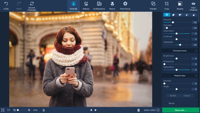Go to next image with right arrow

coord(96,110)
